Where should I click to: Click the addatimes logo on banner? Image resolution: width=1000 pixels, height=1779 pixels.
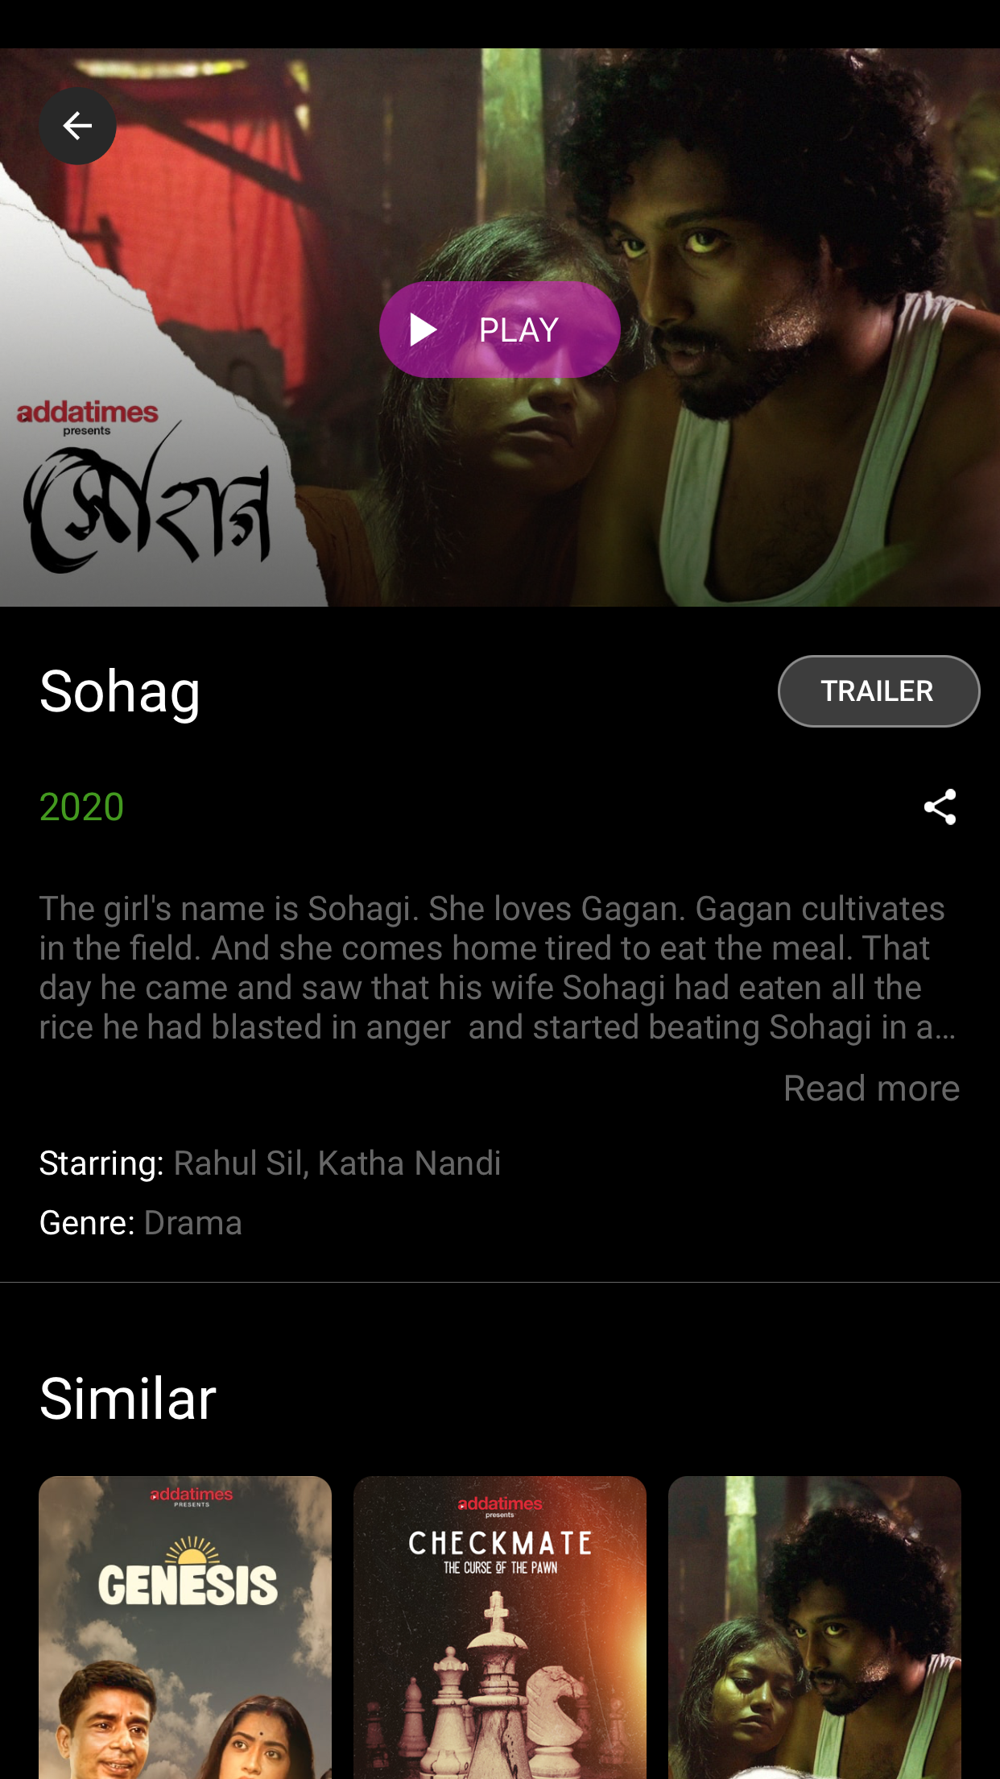[88, 417]
